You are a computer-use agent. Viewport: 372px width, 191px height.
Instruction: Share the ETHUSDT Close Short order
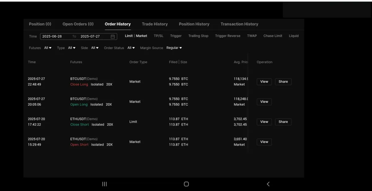point(283,122)
